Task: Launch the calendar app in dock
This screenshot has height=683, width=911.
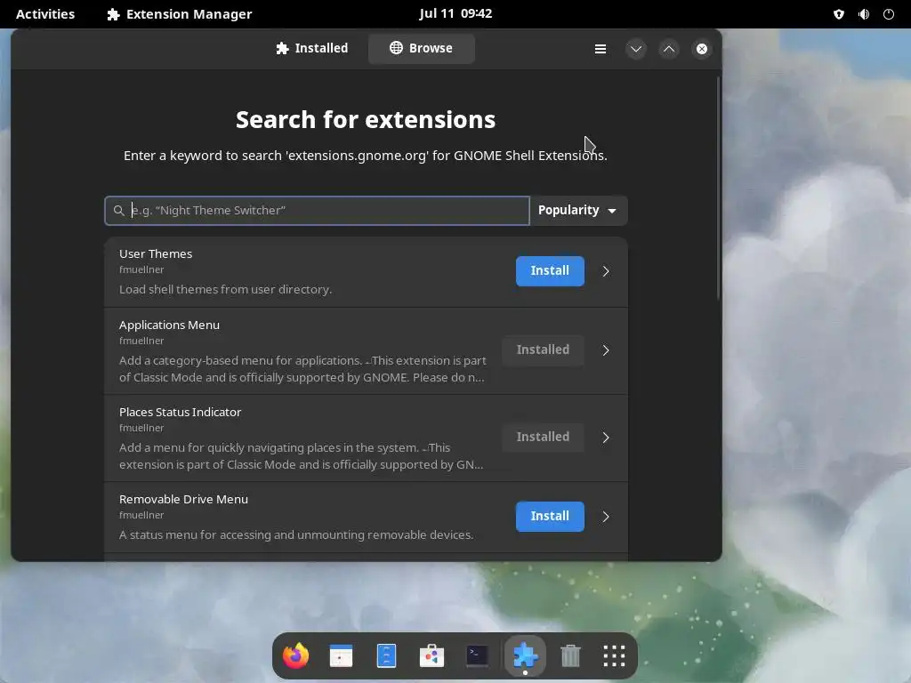Action: click(341, 655)
